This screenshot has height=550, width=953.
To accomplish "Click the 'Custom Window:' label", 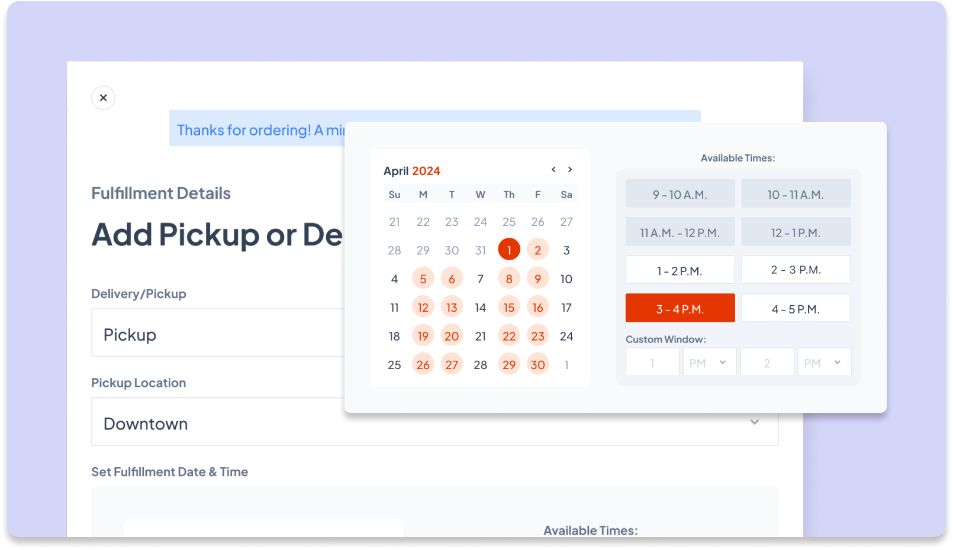I will [x=666, y=339].
